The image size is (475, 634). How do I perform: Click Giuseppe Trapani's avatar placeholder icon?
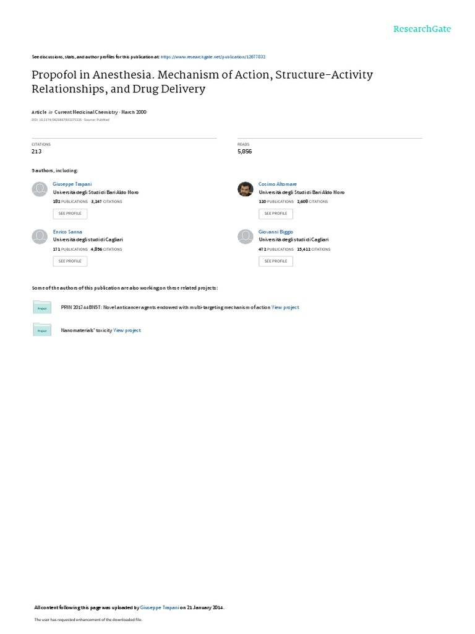tap(40, 189)
